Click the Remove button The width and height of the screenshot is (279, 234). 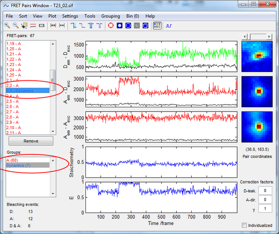coord(31,141)
